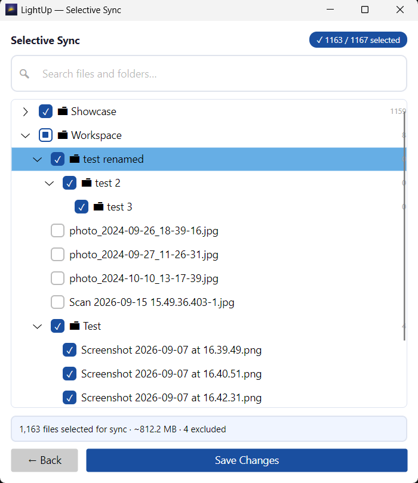Image resolution: width=418 pixels, height=483 pixels.
Task: Check photo_2024-09-27_11-26-31.jpg checkbox
Action: (x=58, y=255)
